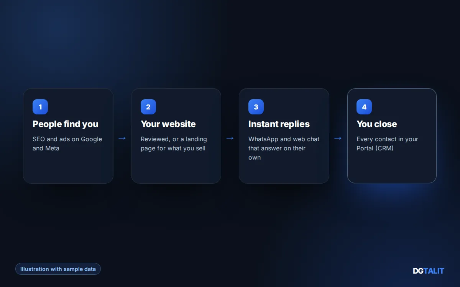This screenshot has height=287, width=460.
Task: Click the number 3 badge
Action: 256,107
